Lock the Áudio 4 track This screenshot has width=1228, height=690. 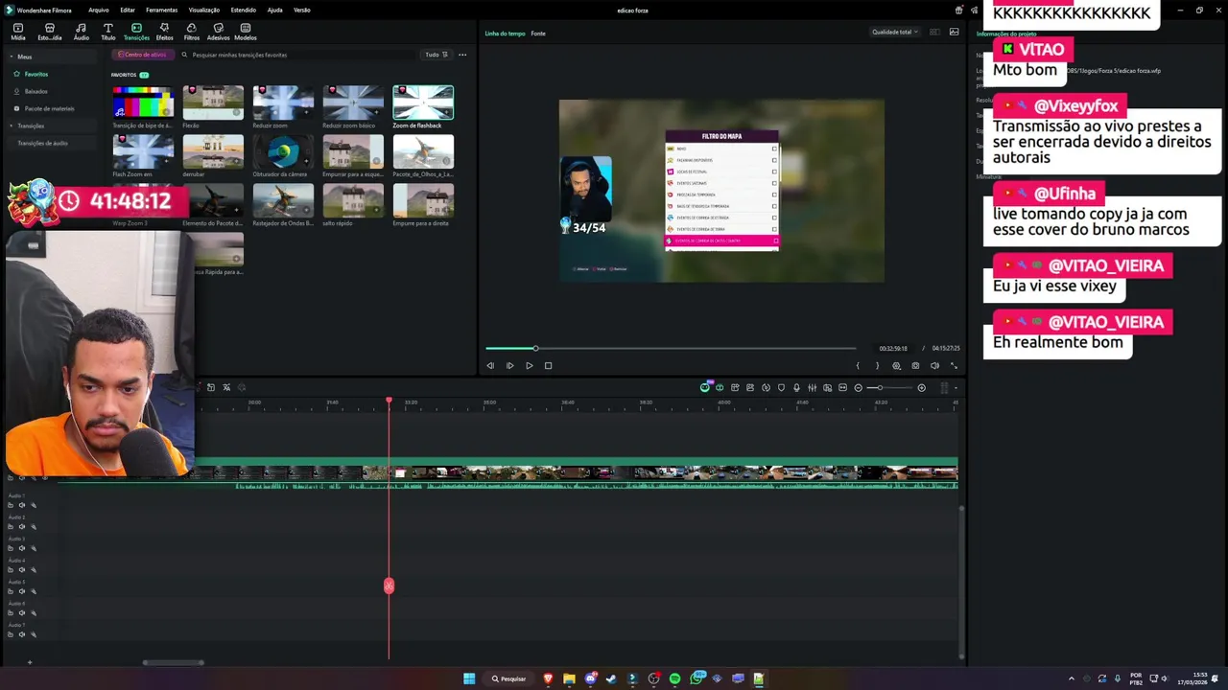(11, 569)
